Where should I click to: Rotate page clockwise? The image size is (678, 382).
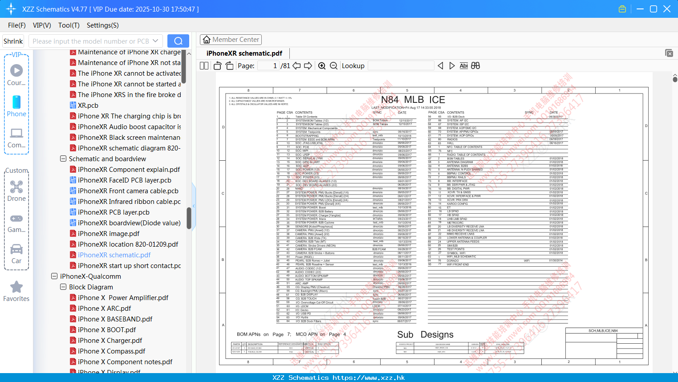pos(230,66)
